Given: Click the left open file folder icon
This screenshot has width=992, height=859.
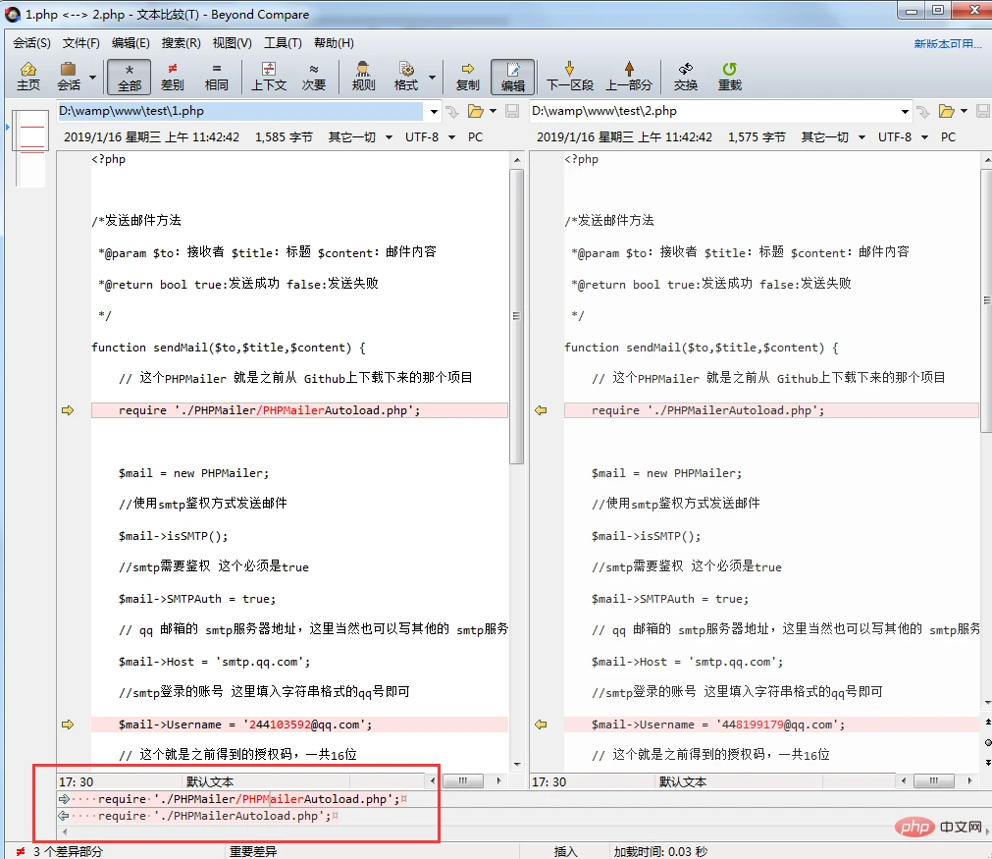Looking at the screenshot, I should pos(475,111).
